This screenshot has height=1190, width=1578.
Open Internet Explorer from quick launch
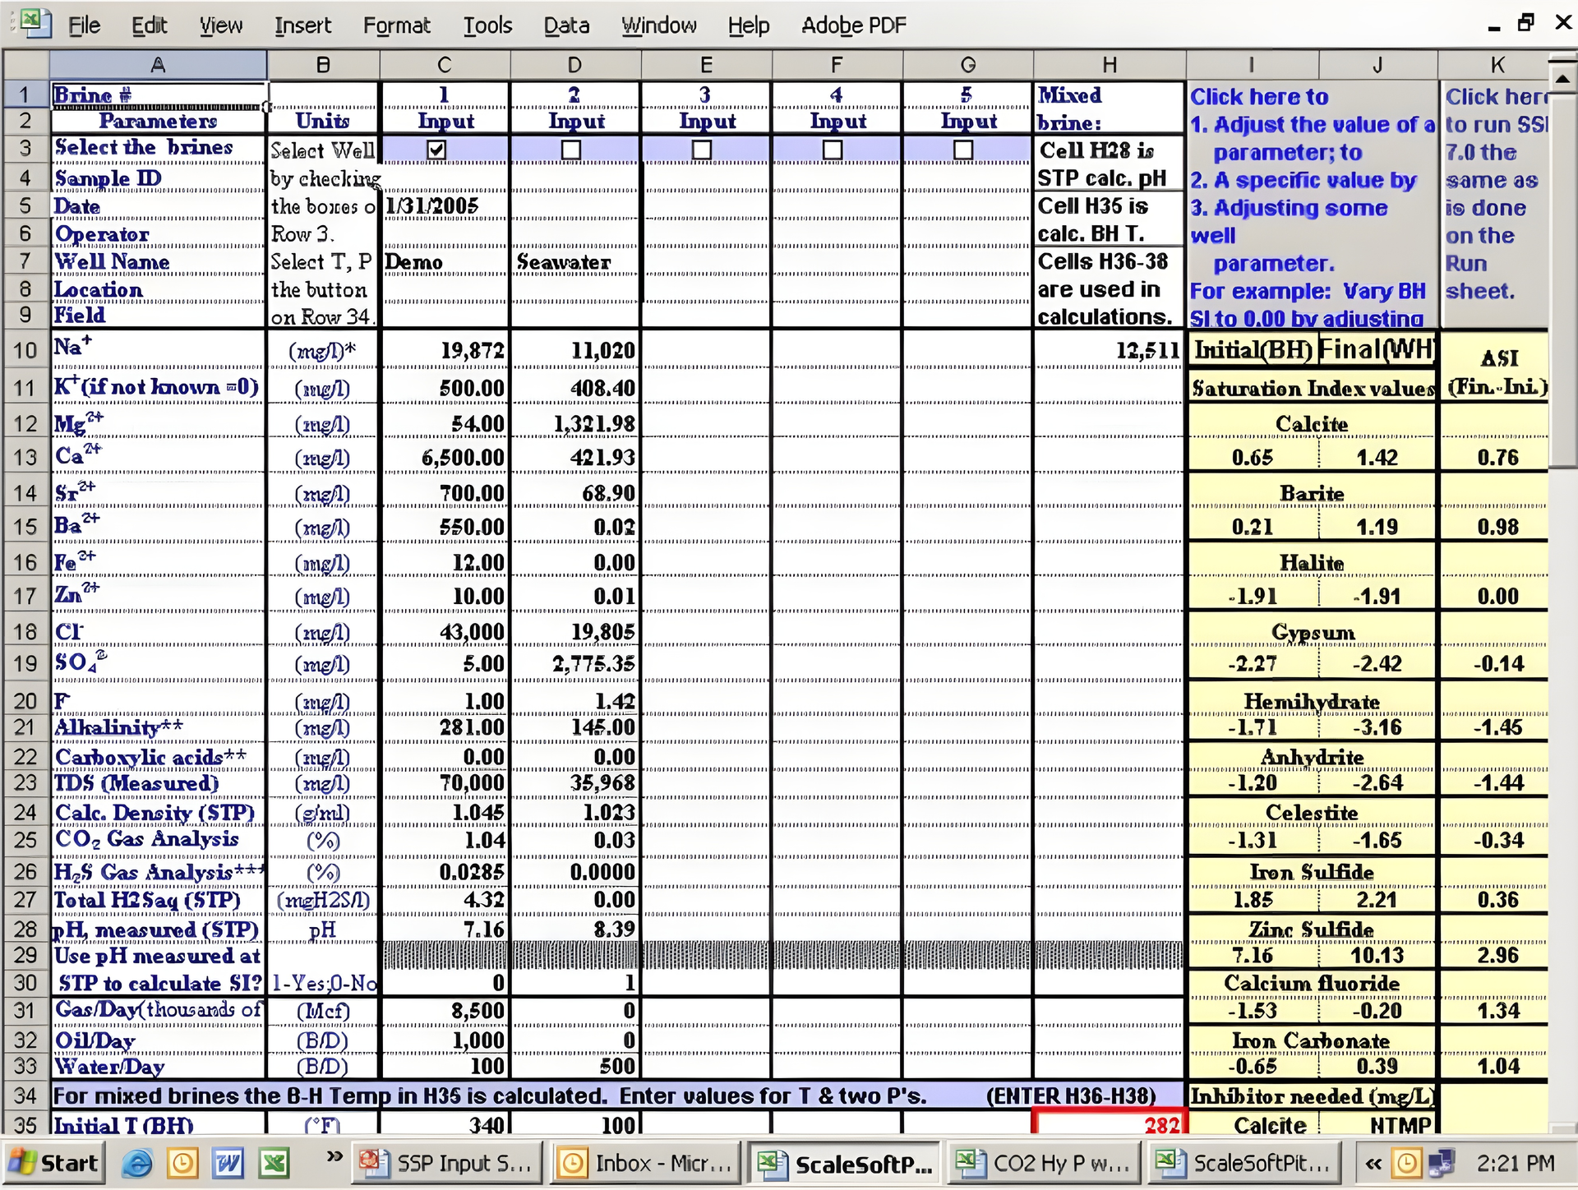point(137,1163)
